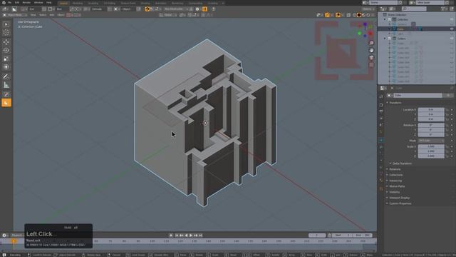
Task: Select the Add Cube tool in left toolbar
Action: click(x=6, y=95)
